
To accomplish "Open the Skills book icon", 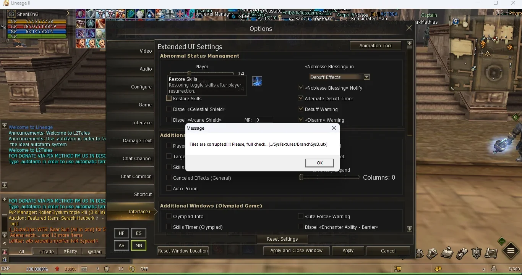I will tap(447, 252).
